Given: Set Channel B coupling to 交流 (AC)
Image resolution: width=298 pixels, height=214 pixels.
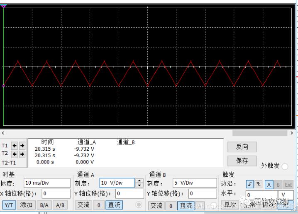Looking at the screenshot, I should point(156,205).
